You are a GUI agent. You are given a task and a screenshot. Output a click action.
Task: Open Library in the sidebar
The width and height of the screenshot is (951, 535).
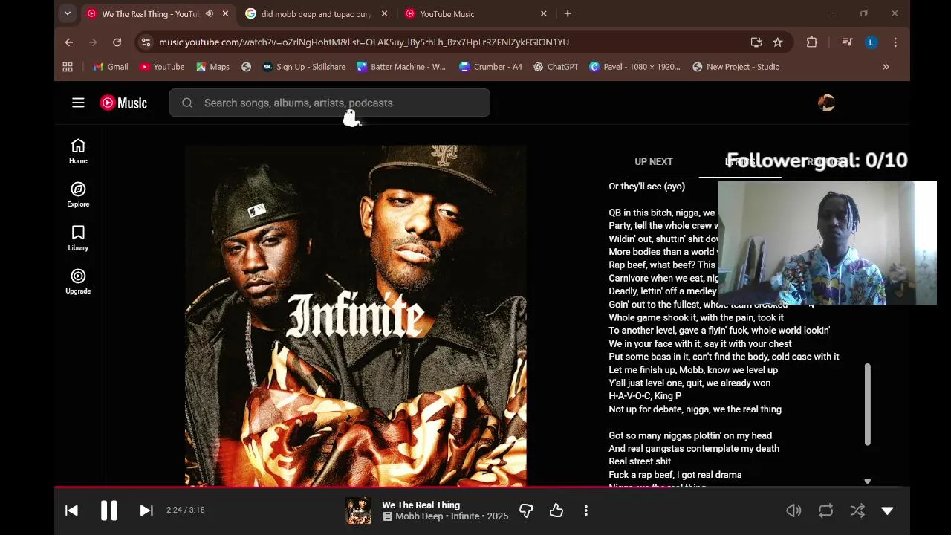pos(78,238)
